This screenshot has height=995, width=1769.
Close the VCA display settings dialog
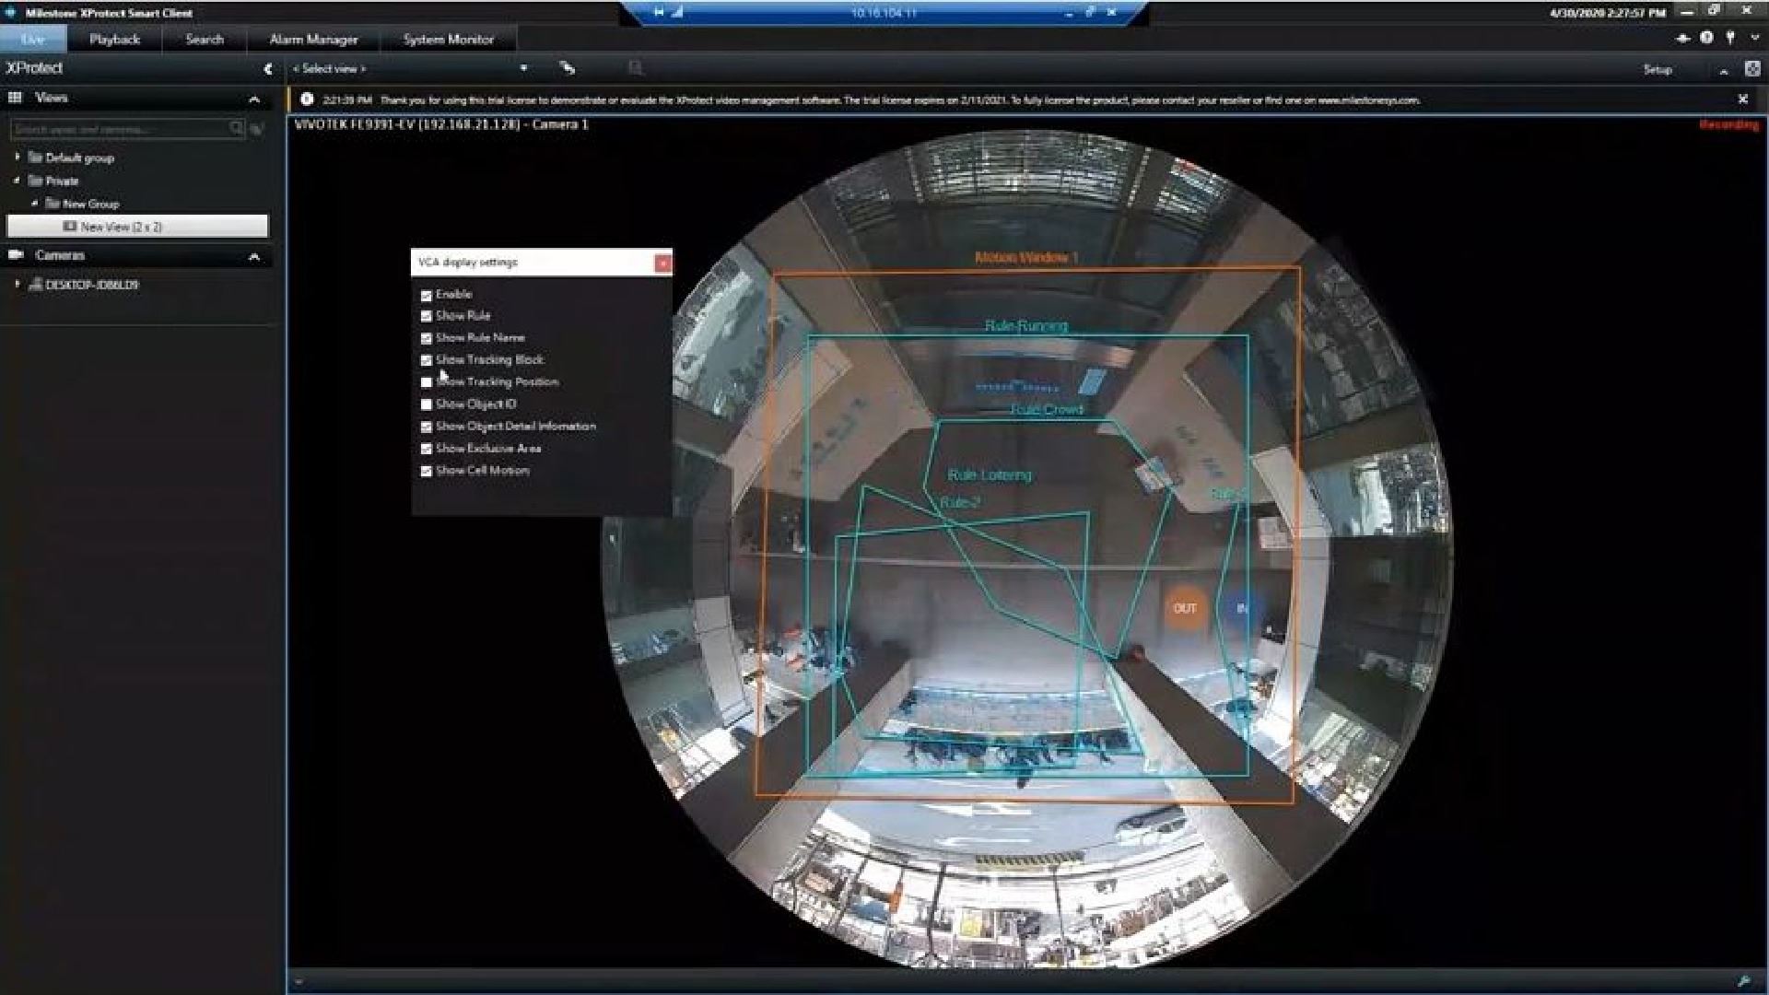pos(662,263)
